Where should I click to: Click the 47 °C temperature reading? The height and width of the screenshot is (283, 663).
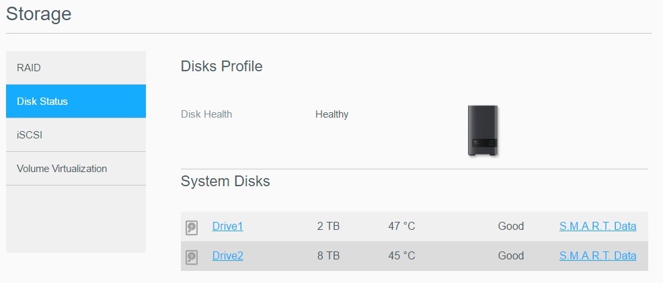tap(401, 227)
